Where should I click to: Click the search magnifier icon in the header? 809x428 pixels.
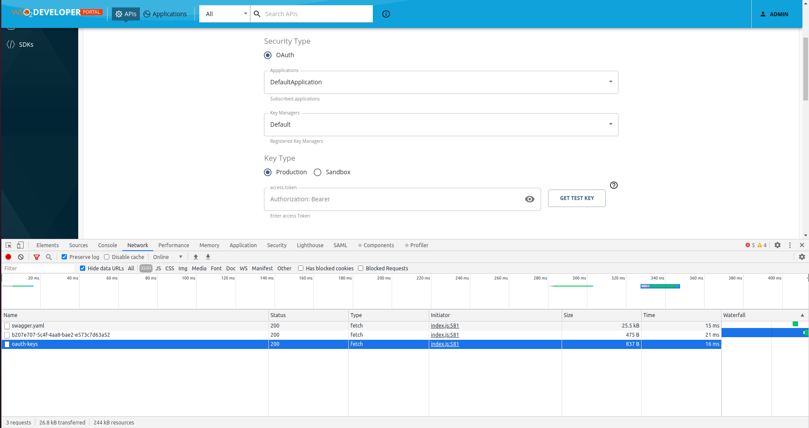click(x=257, y=14)
